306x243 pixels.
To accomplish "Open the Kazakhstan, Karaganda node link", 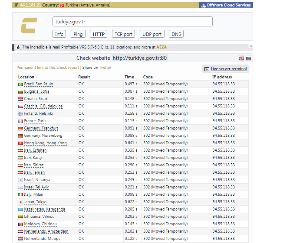I will tap(45, 209).
